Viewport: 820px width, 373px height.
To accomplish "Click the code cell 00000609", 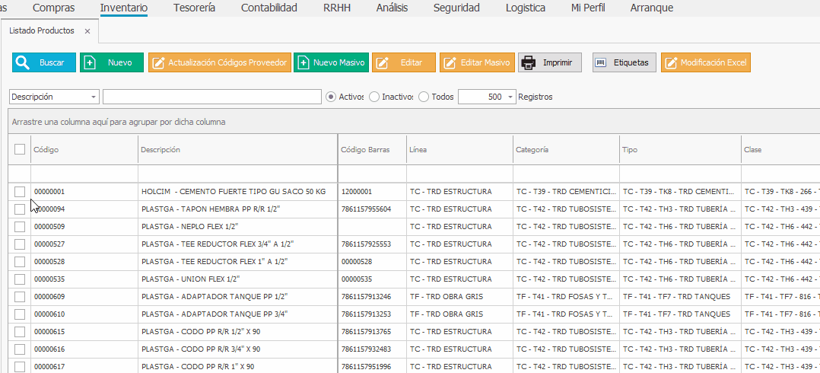I will 84,297.
